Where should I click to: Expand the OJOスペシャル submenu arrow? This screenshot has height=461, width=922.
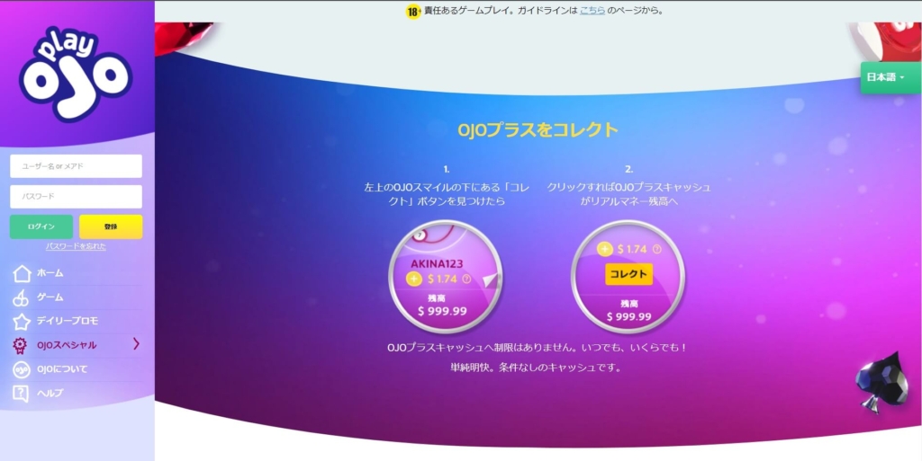(x=137, y=344)
